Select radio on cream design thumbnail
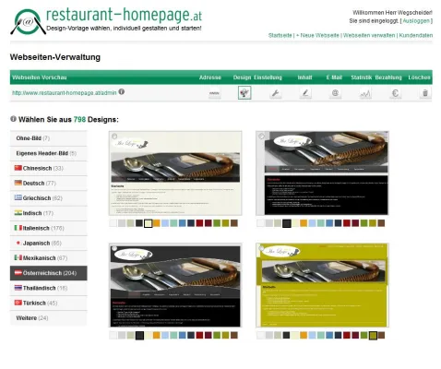 click(x=114, y=136)
